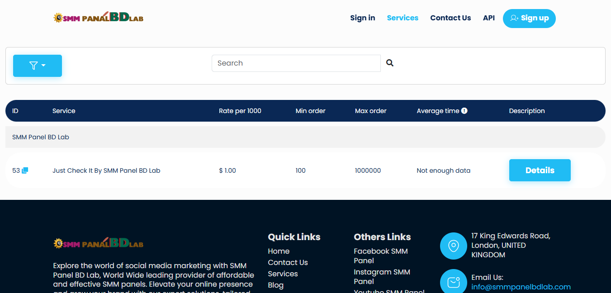Click the info@smmpanelbdlab.com email link
The image size is (611, 293).
pyautogui.click(x=521, y=287)
